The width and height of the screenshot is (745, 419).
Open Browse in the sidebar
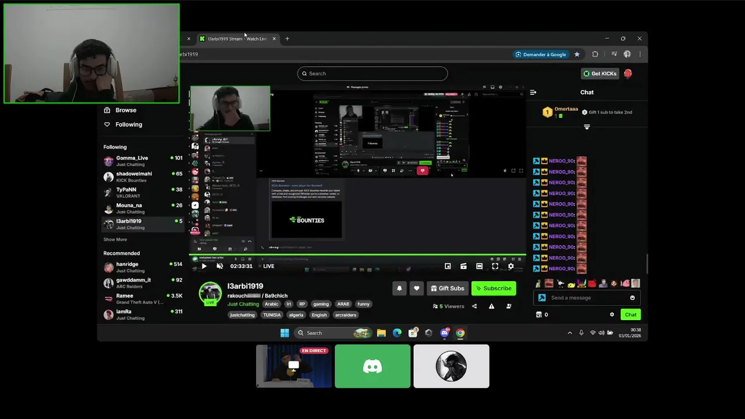click(120, 110)
